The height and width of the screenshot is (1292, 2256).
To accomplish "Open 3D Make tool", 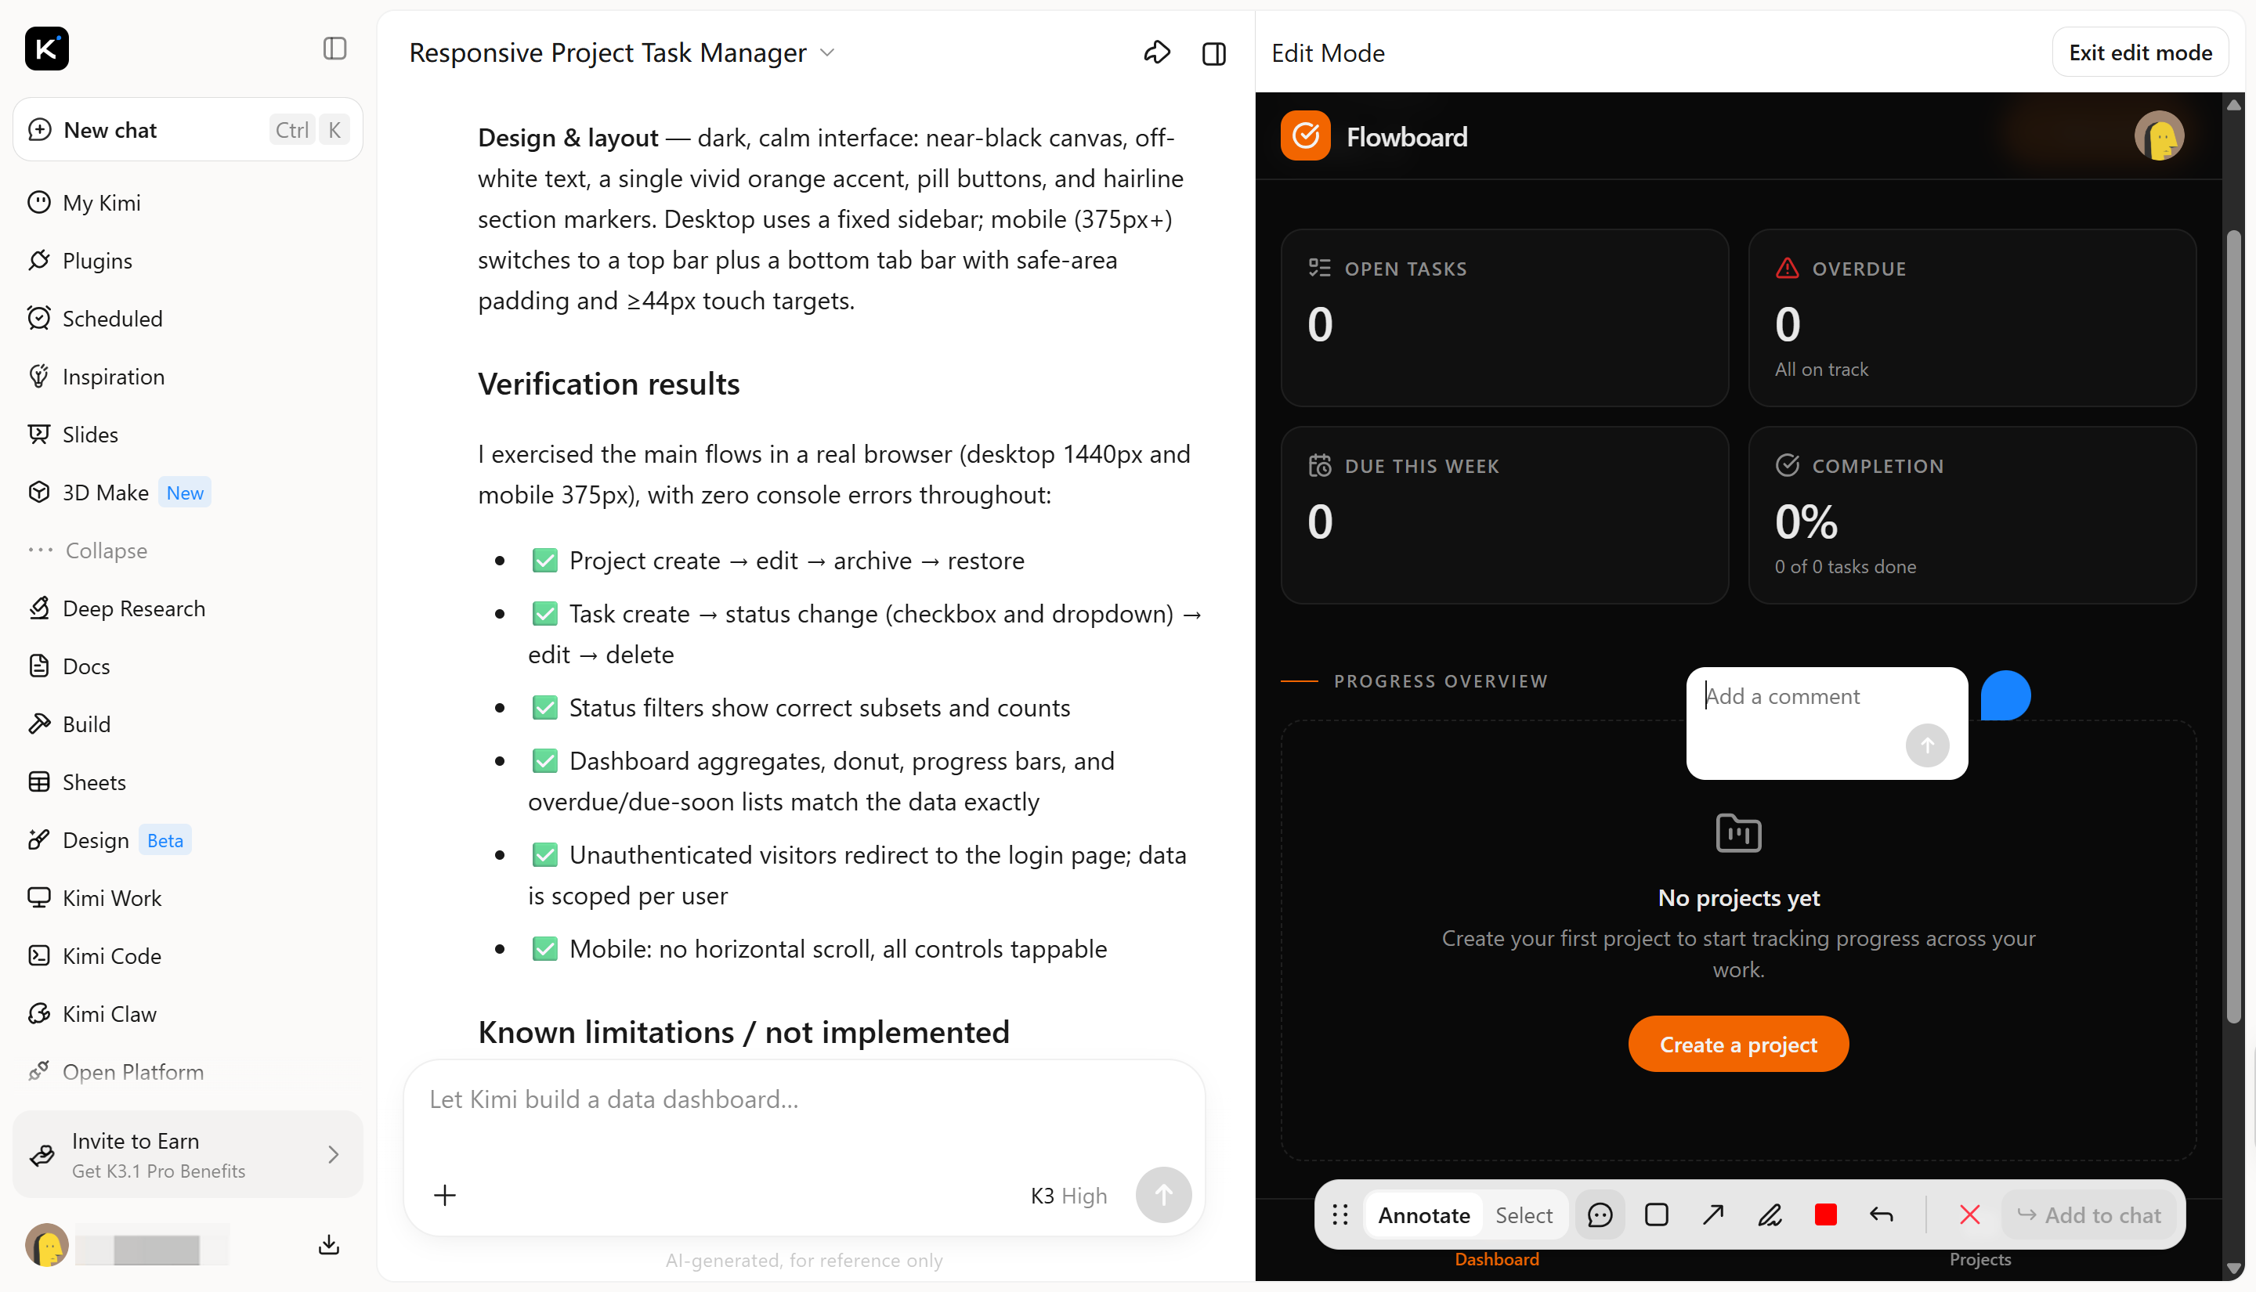I will (188, 493).
